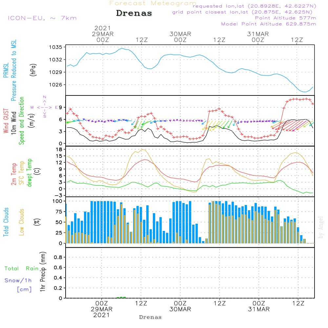Click bottom axis '31MAR' date label
Viewport: 328px width, 328px height.
tap(259, 309)
